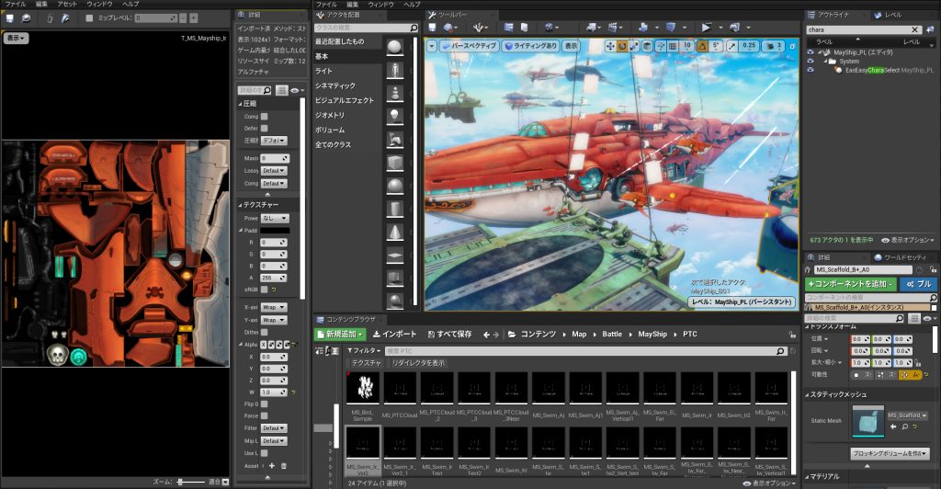The image size is (941, 489).
Task: Toggle Defer compression checkbox
Action: point(264,128)
